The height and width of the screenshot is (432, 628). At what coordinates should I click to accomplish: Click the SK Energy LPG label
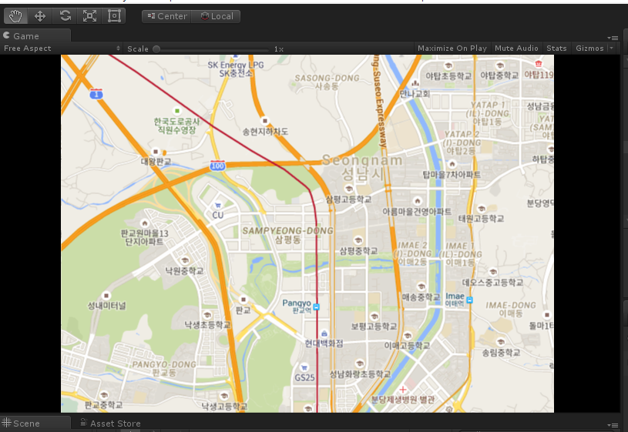point(236,65)
